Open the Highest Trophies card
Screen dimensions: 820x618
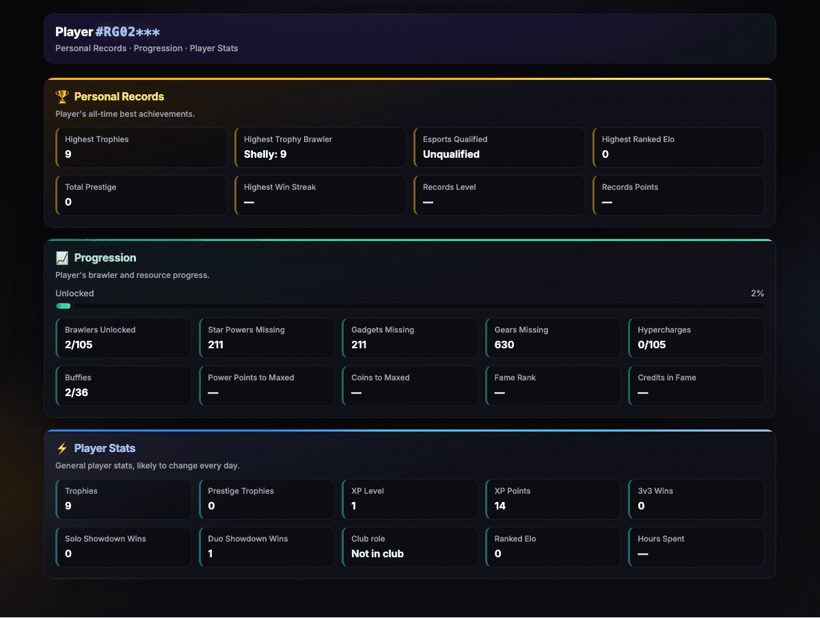pyautogui.click(x=141, y=148)
